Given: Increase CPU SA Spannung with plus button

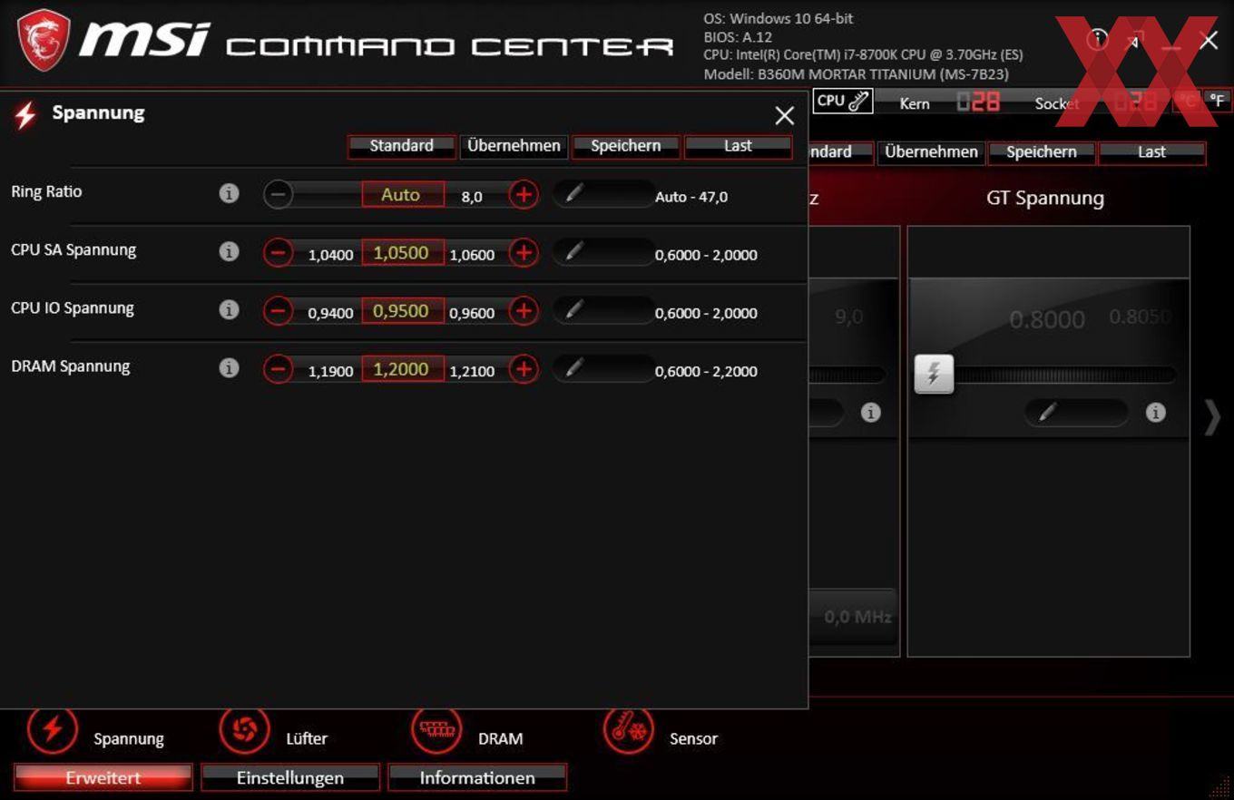Looking at the screenshot, I should click(524, 253).
